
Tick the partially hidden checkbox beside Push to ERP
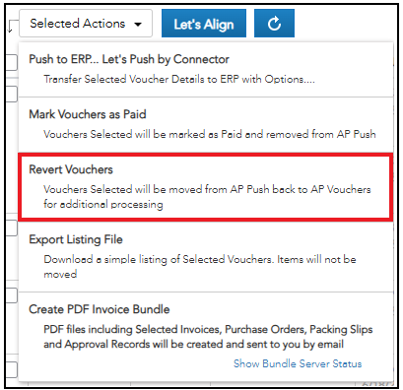click(12, 62)
